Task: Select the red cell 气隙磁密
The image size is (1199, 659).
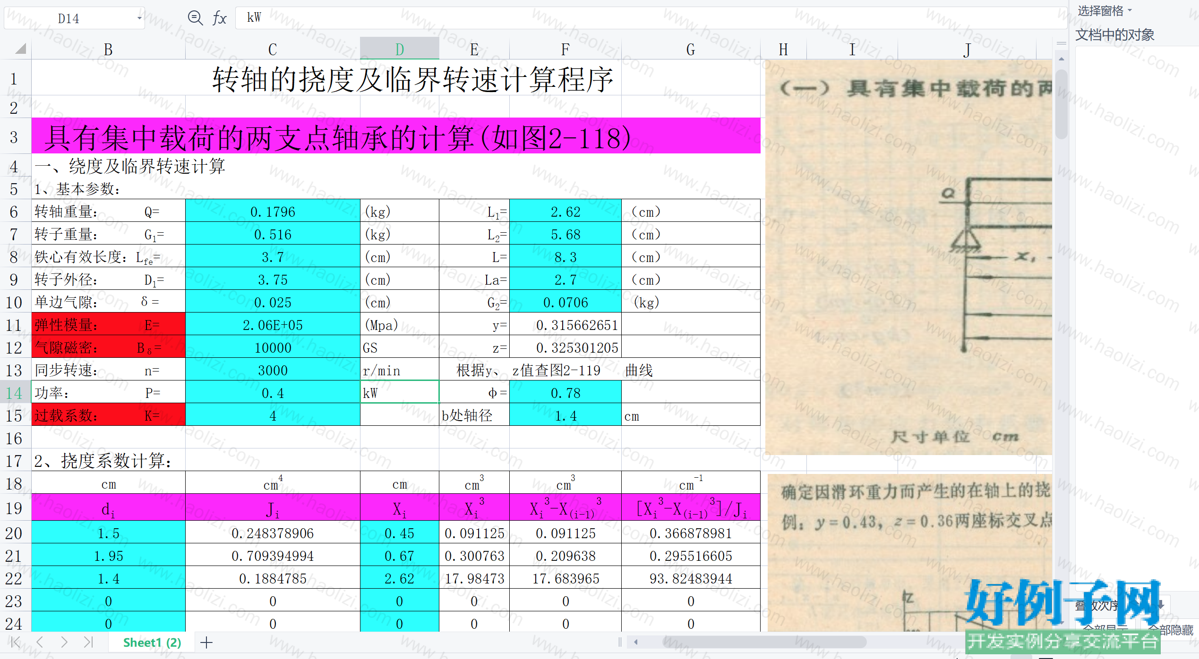Action: 108,347
